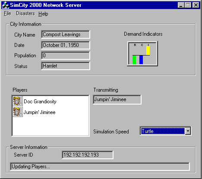Click the Transmitting field Jumpin' Jiminee
Viewport: 202px width, 179px height.
[x=117, y=99]
